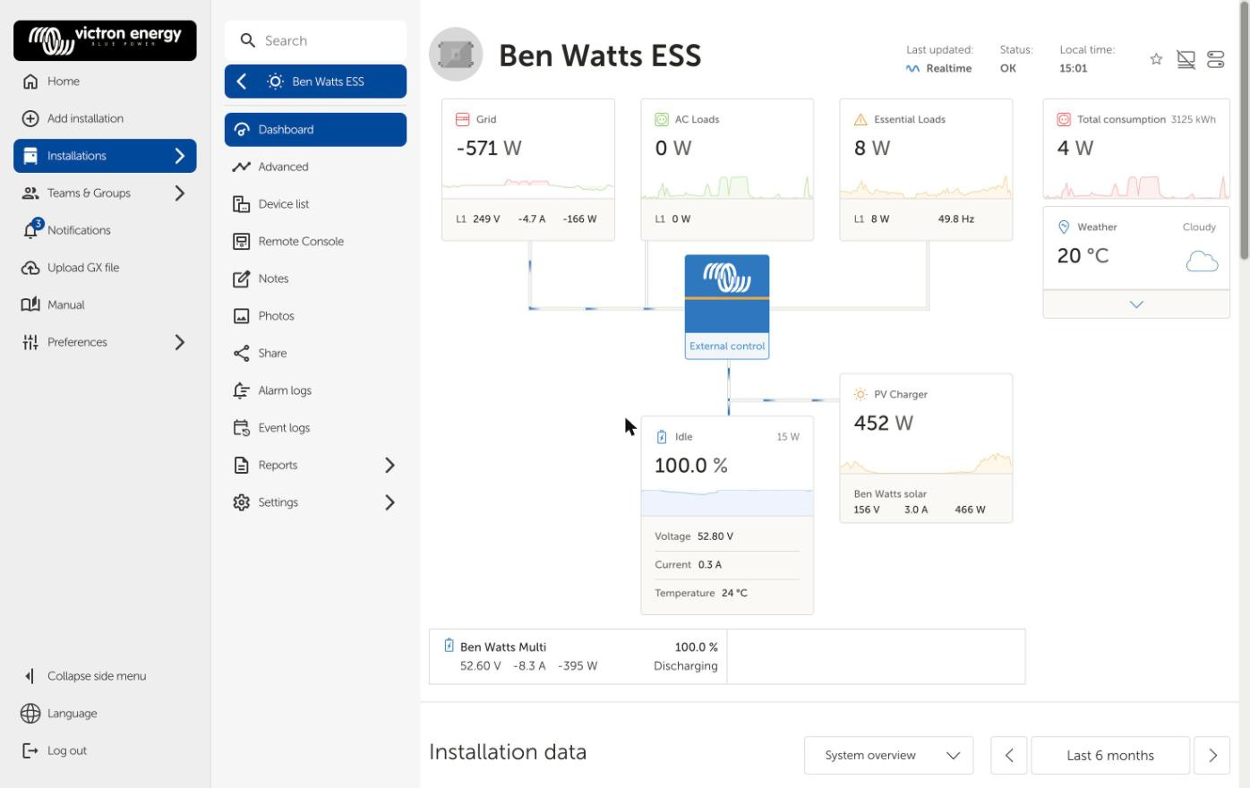The height and width of the screenshot is (788, 1250).
Task: Expand the Reports submenu chevron
Action: pos(390,465)
